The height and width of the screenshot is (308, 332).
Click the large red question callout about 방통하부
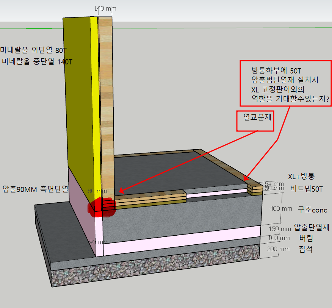tap(285, 84)
